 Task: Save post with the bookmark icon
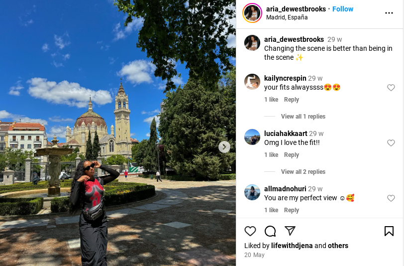point(389,231)
